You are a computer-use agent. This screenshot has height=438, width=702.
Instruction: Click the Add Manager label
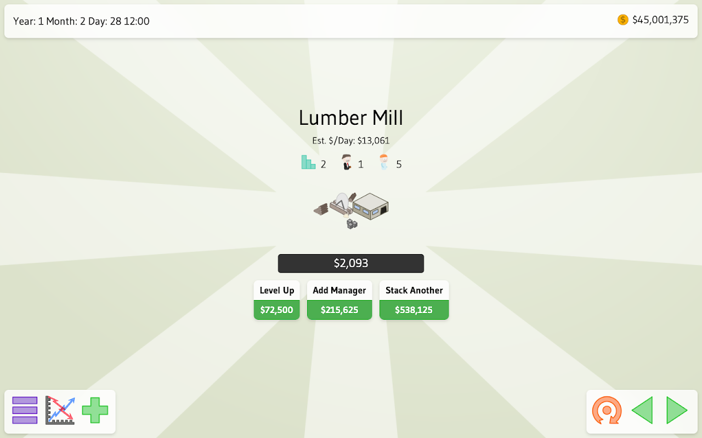(339, 291)
